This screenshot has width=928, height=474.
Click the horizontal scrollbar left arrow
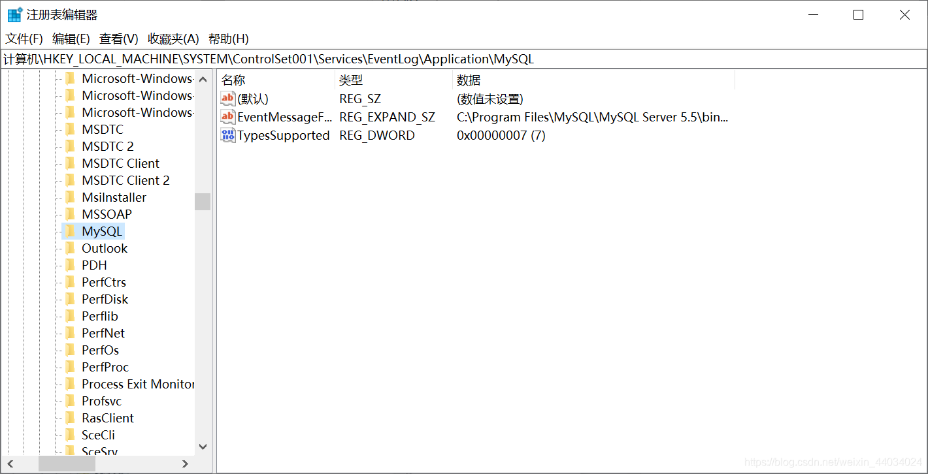click(9, 464)
